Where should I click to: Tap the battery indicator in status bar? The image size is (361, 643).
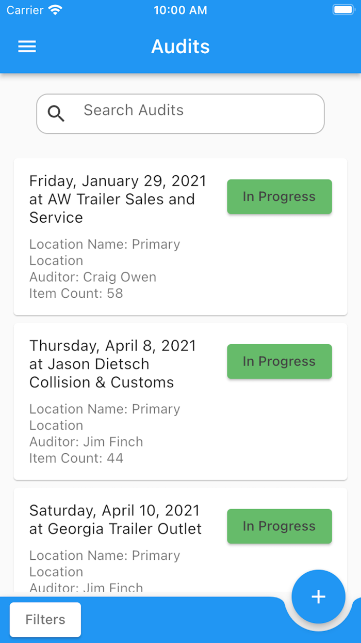coord(343,9)
